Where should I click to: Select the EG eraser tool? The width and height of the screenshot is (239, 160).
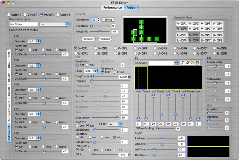coord(188,63)
